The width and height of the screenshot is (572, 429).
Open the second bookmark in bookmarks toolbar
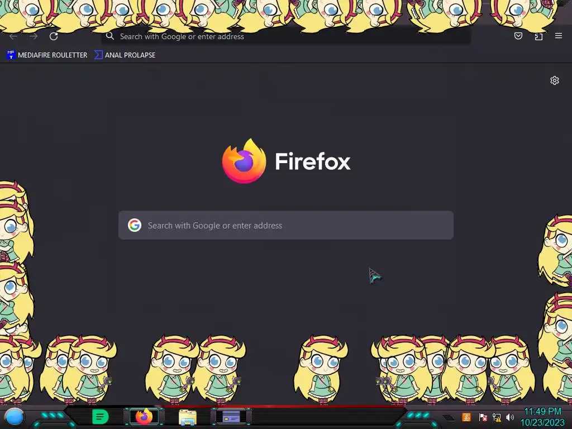(125, 55)
